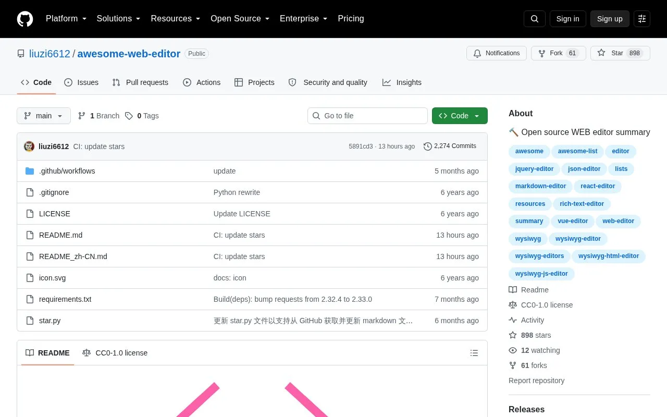Expand the Enterprise menu
The width and height of the screenshot is (667, 417).
[304, 19]
